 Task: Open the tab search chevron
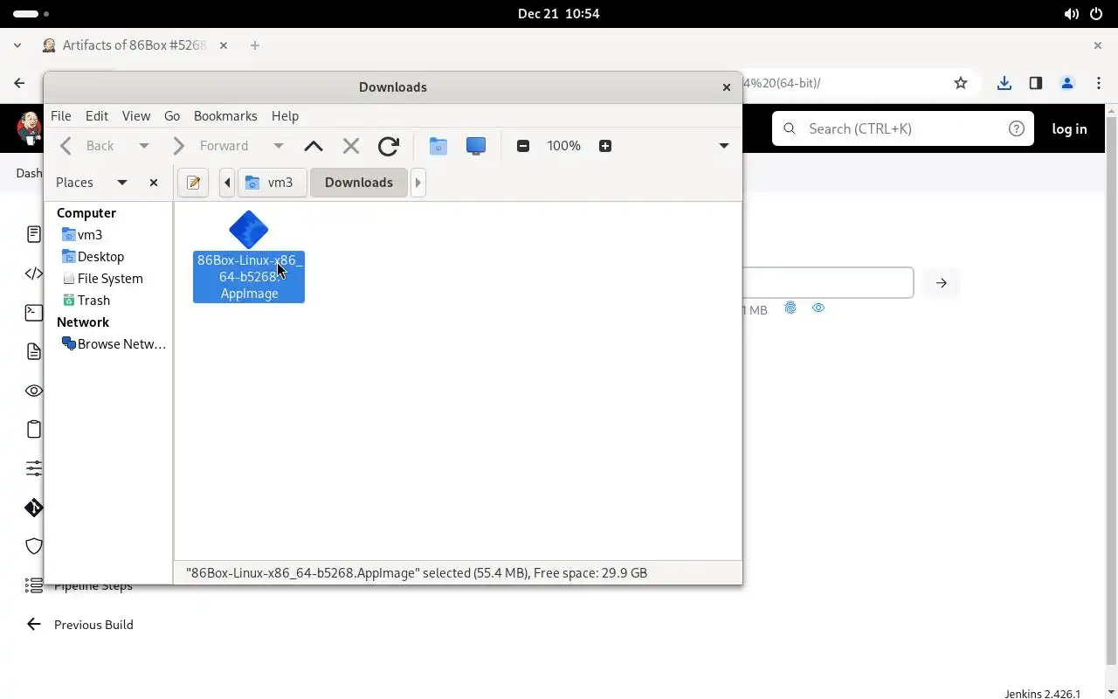[17, 45]
